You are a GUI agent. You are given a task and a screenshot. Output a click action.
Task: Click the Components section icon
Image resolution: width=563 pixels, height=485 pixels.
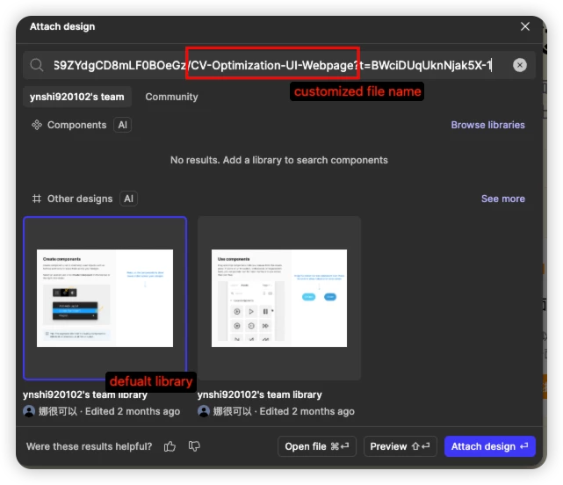point(37,125)
